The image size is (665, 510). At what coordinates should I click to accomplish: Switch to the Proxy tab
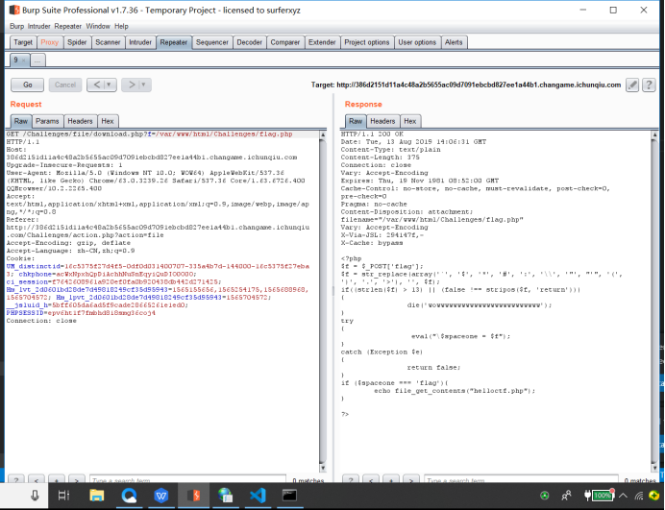pyautogui.click(x=50, y=42)
